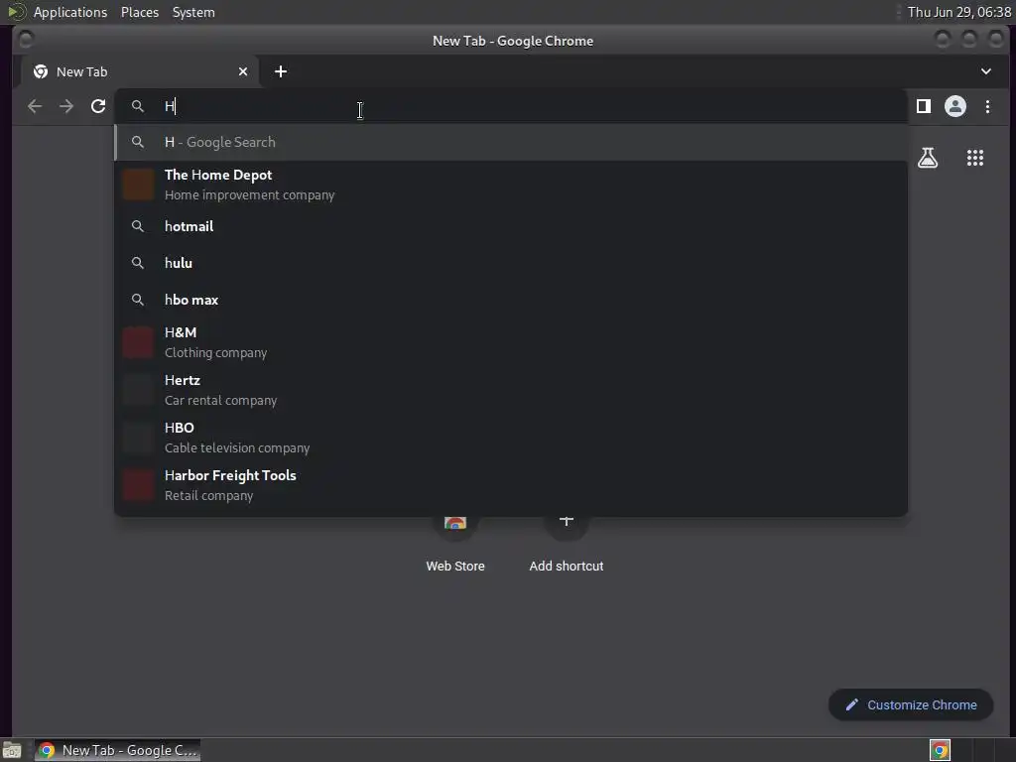The image size is (1016, 762).
Task: Pick the hotmail search suggestion
Action: tap(511, 226)
